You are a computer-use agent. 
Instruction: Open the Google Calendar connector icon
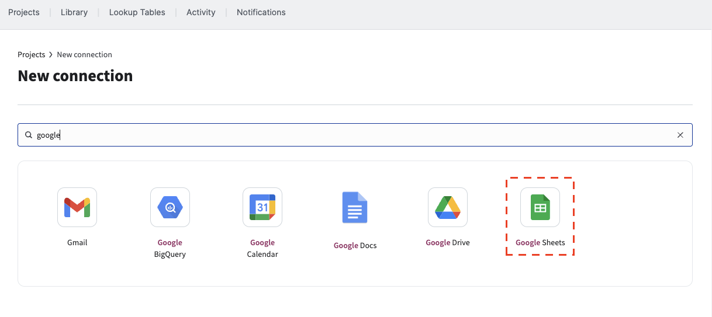click(262, 207)
